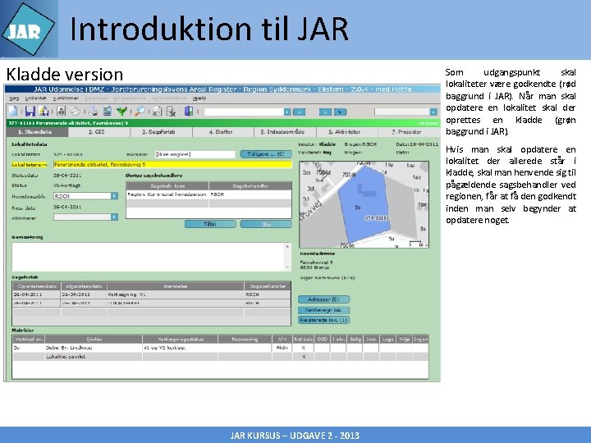Open the toolbar search combo box dropdown arrow
The height and width of the screenshot is (443, 591).
[287, 112]
